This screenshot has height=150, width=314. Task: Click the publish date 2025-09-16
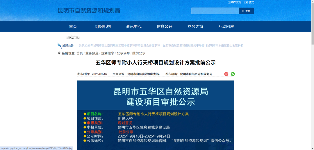99,74
